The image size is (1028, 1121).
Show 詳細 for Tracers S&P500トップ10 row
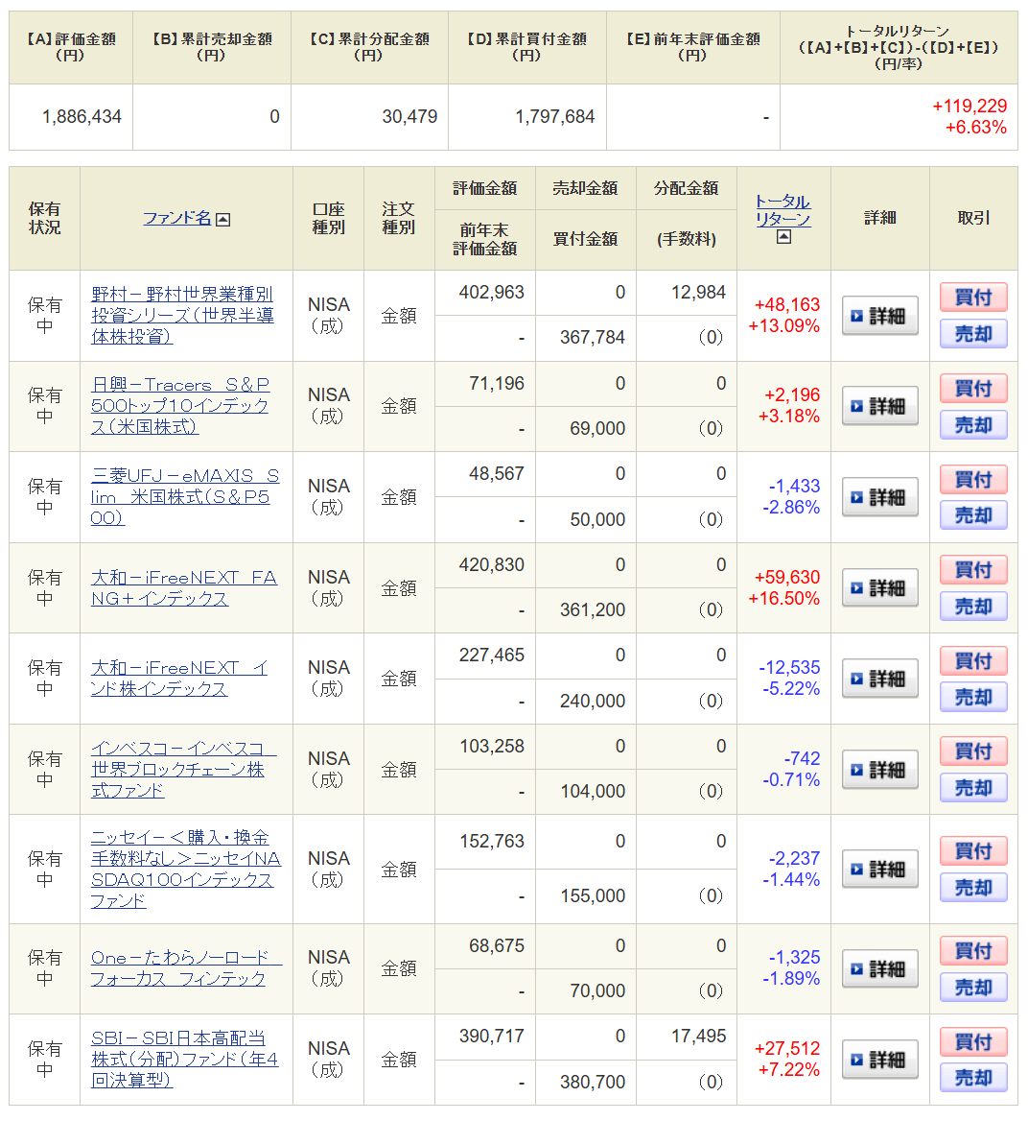tap(880, 406)
